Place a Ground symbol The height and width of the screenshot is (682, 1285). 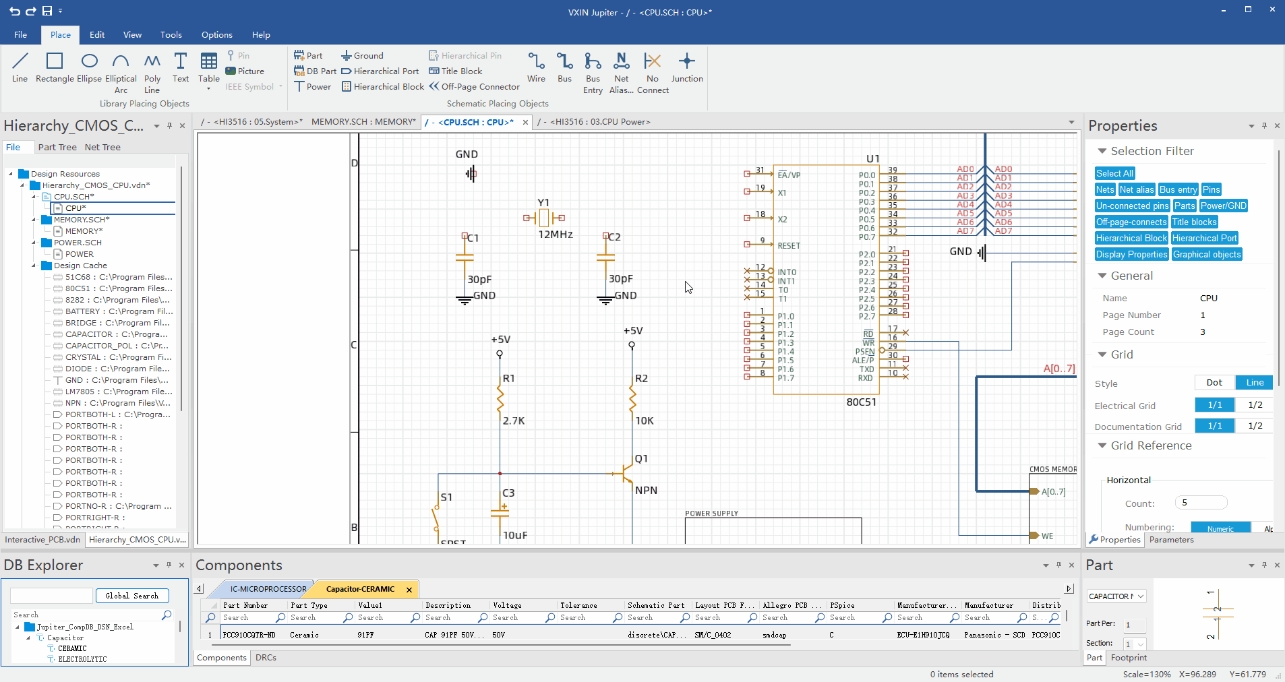click(x=362, y=56)
